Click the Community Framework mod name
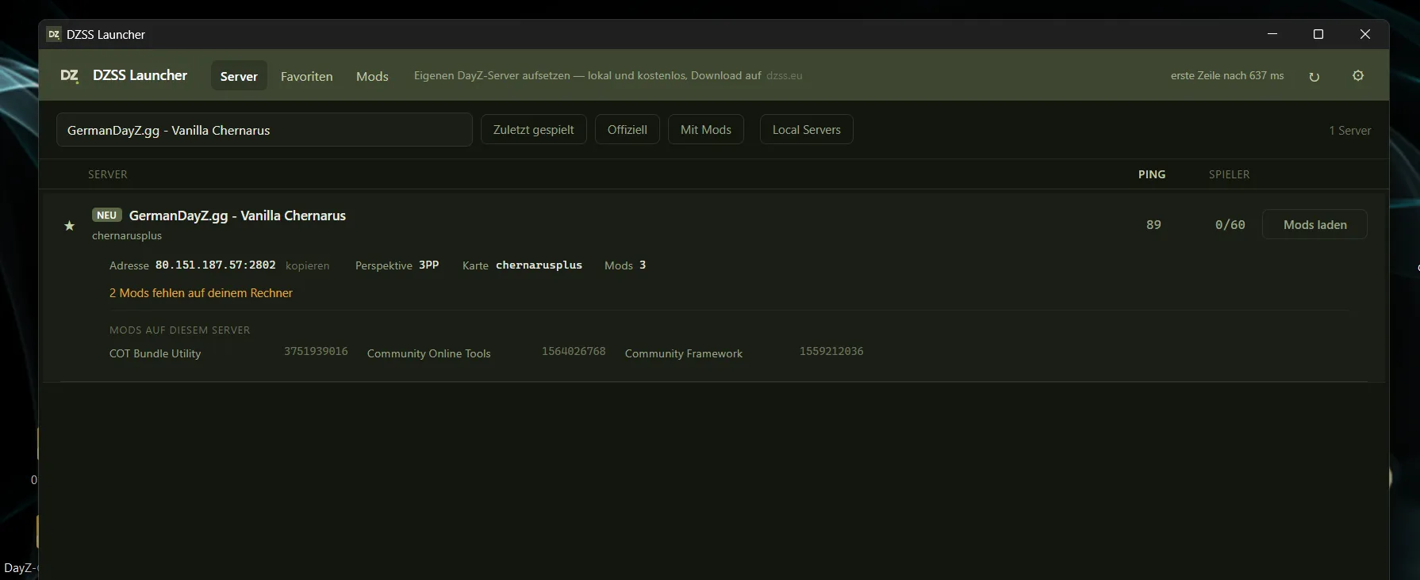 point(684,353)
